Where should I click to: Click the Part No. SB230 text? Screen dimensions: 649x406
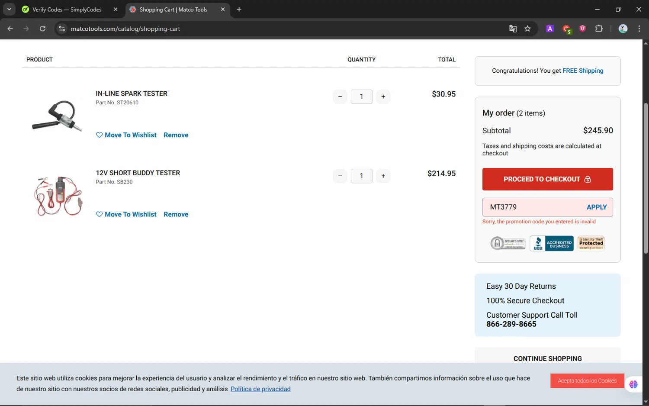tap(114, 182)
